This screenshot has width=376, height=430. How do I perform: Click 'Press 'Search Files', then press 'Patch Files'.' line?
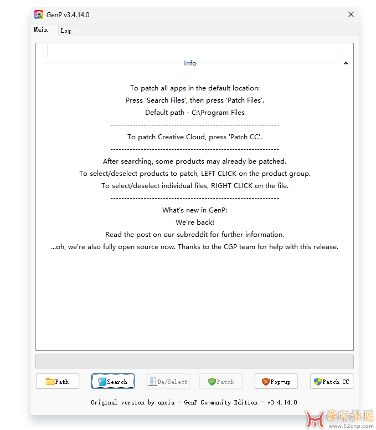tap(195, 100)
